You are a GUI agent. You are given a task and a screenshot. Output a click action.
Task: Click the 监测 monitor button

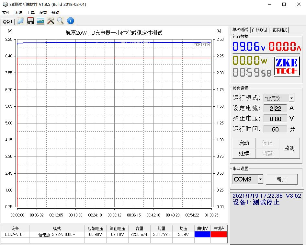point(289,148)
